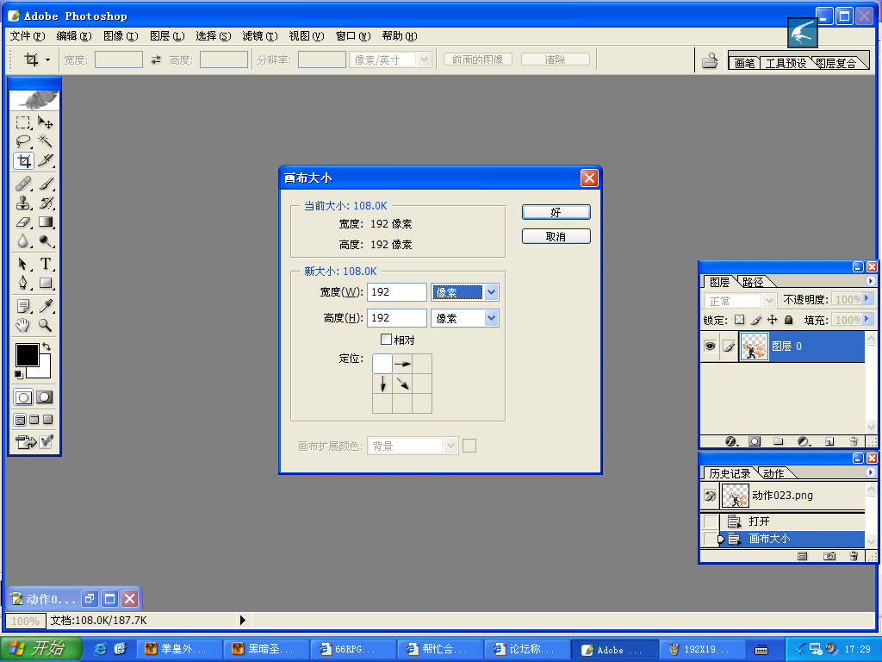Select the Type tool
Viewport: 882px width, 662px height.
tap(45, 264)
